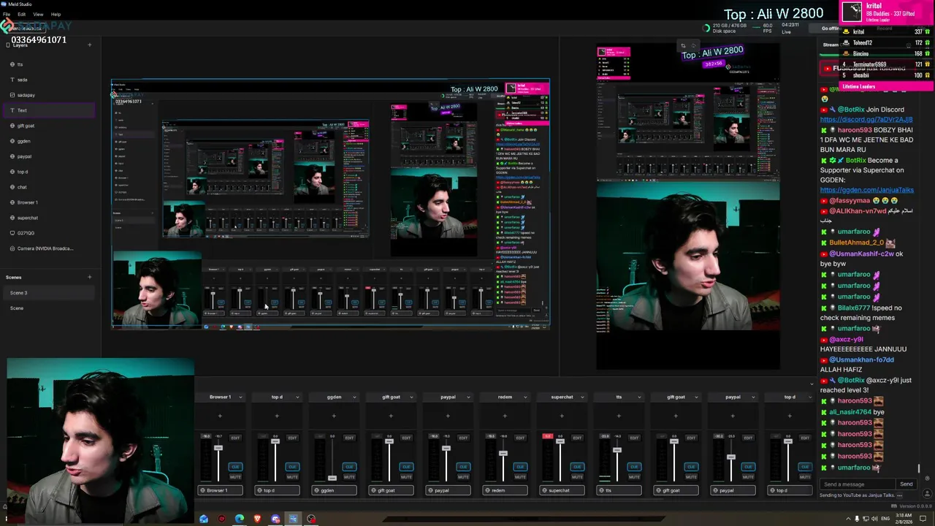Screen dimensions: 935x526
Task: Mute the redem channel
Action: coord(520,477)
